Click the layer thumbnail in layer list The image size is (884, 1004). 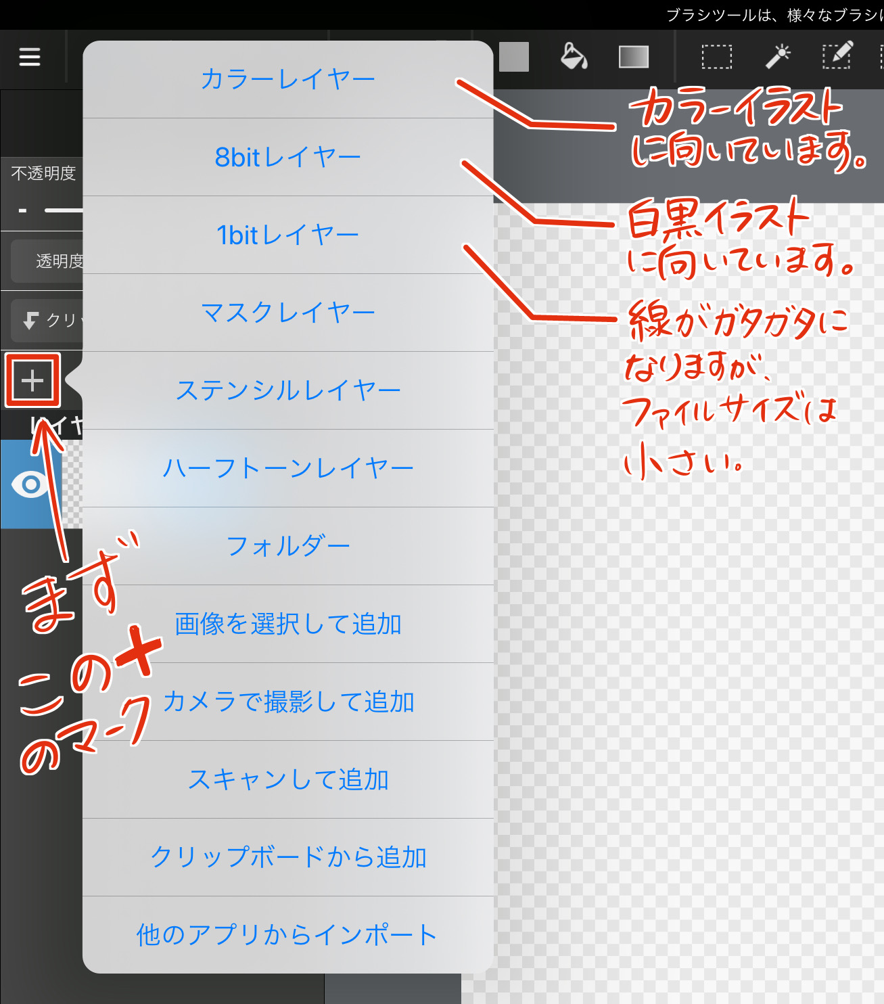(x=72, y=484)
